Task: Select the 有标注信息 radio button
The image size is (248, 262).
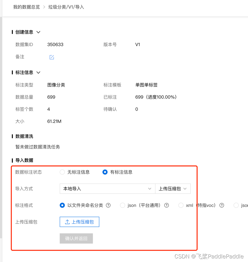Action: point(105,172)
